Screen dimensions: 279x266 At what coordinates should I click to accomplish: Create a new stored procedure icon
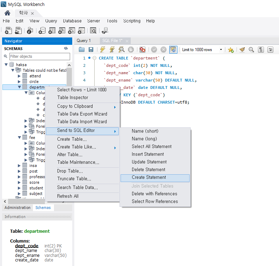click(72, 30)
